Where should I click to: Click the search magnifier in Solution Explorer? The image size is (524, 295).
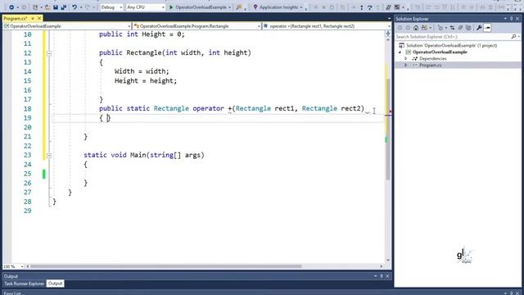(513, 36)
